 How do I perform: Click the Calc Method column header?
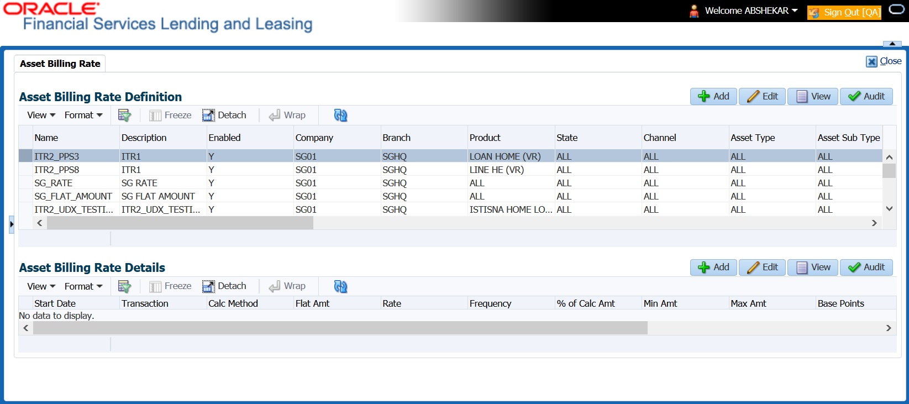(250, 303)
